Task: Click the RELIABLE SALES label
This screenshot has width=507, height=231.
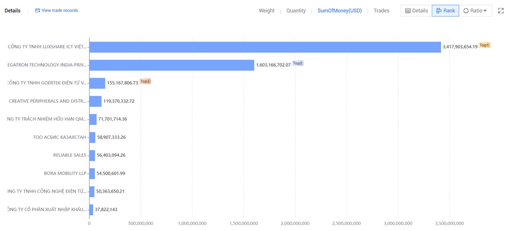Action: 70,156
